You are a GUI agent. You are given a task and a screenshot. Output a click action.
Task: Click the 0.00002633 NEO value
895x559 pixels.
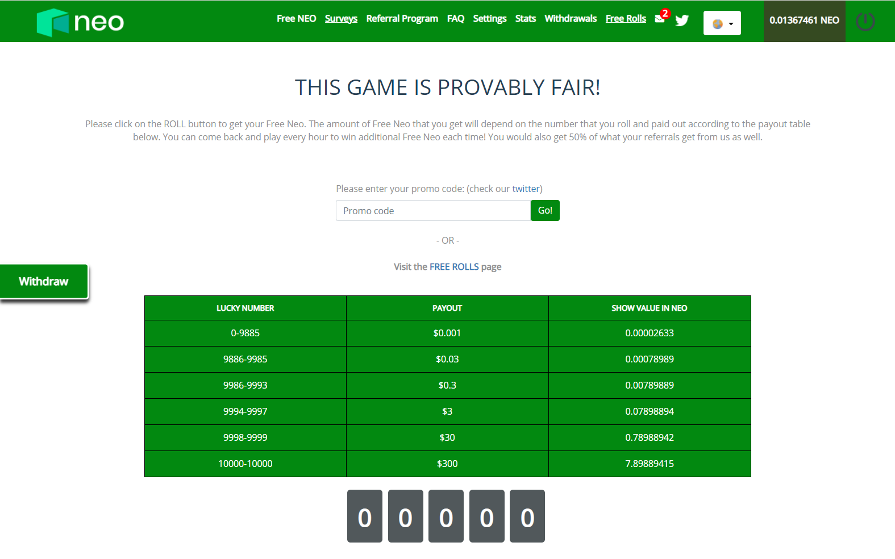pyautogui.click(x=650, y=333)
